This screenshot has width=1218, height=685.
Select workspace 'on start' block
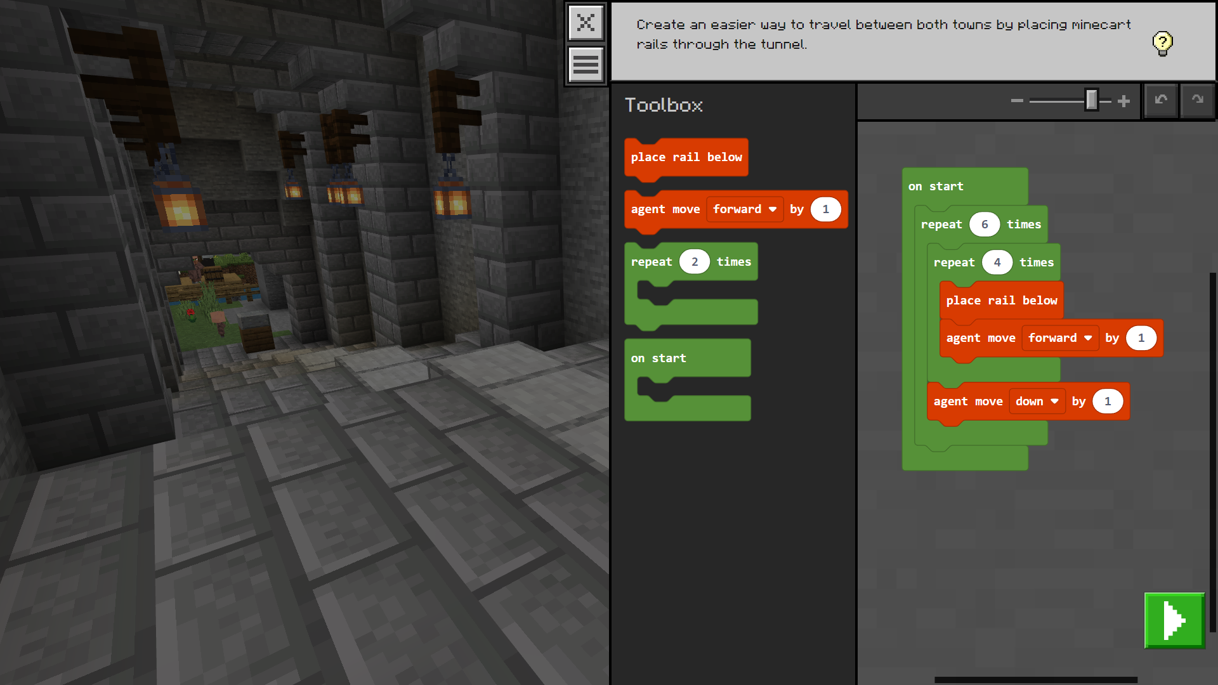(x=936, y=186)
